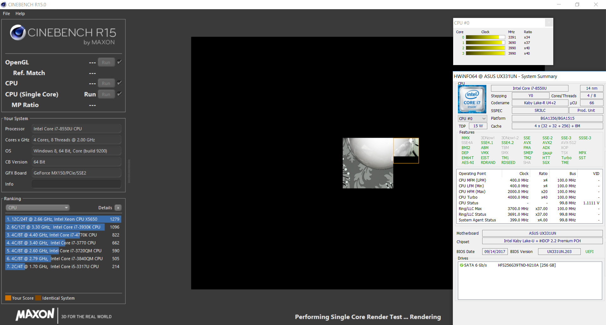Click the OpenGL Run button
The width and height of the screenshot is (606, 325).
click(x=106, y=62)
